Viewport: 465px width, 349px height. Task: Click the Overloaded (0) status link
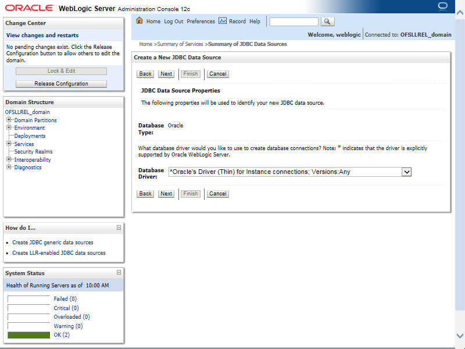71,317
